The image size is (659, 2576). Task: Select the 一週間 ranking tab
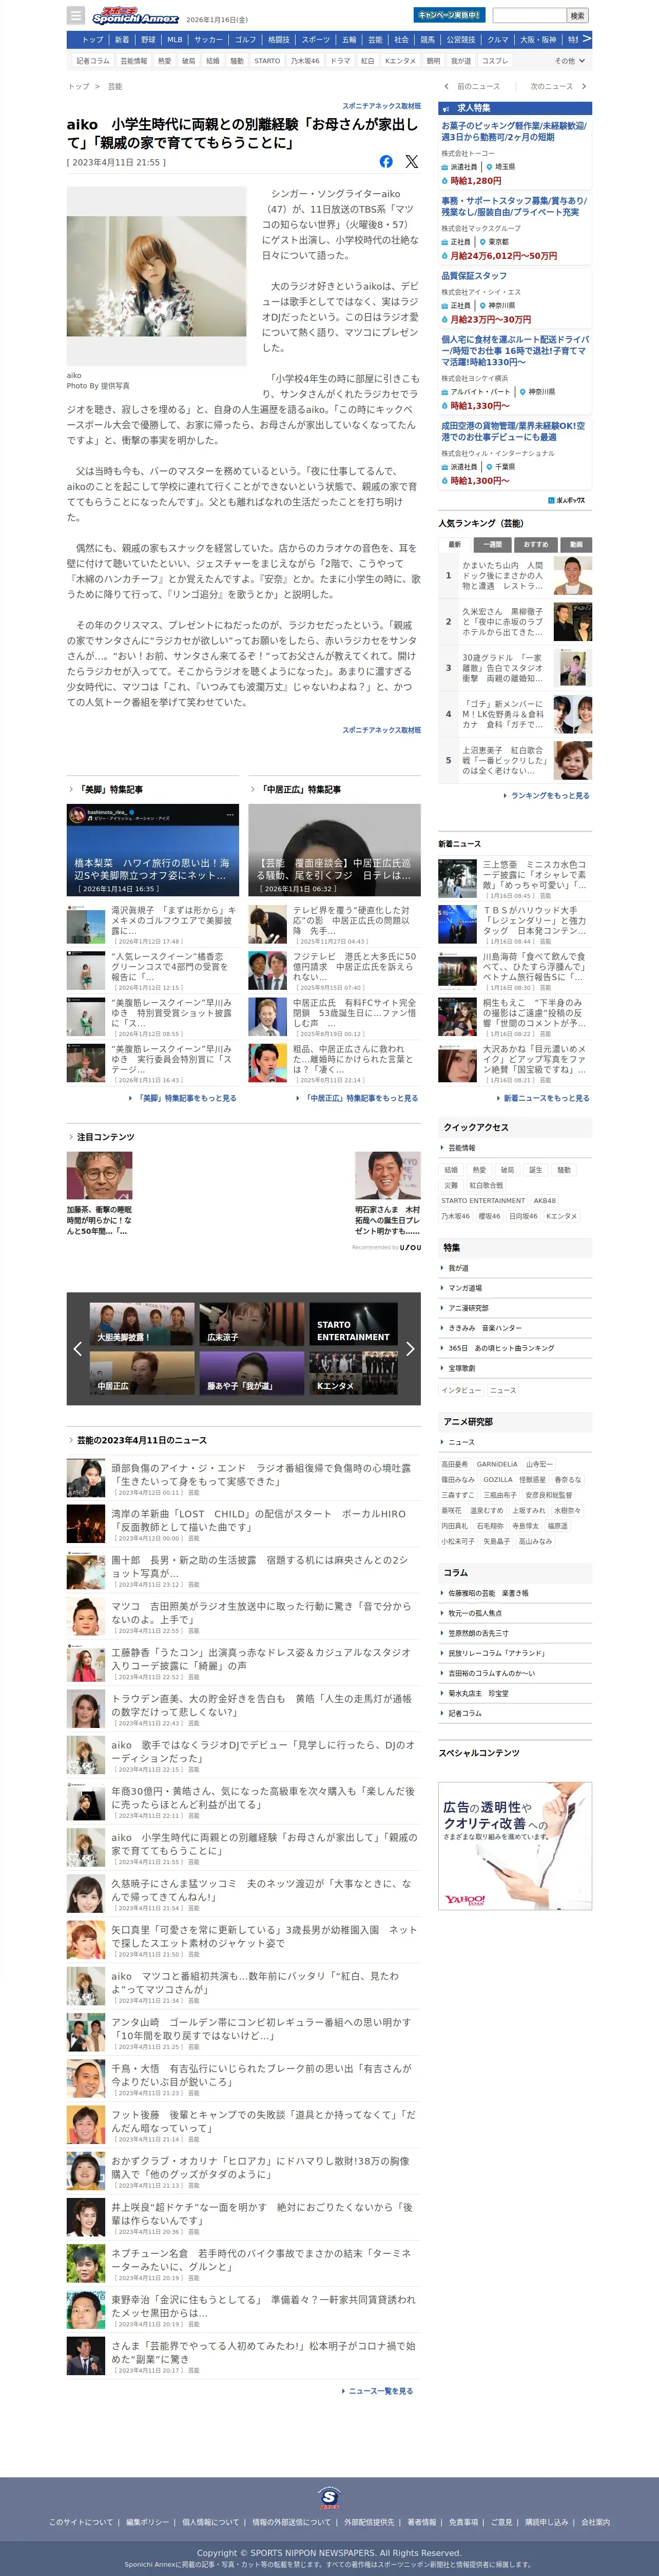coord(492,544)
